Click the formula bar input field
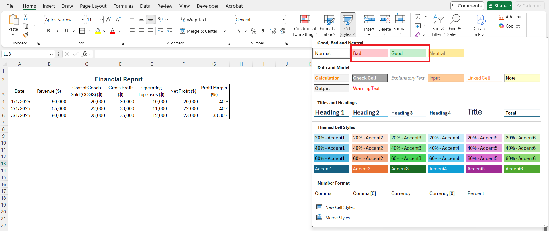 (203, 54)
